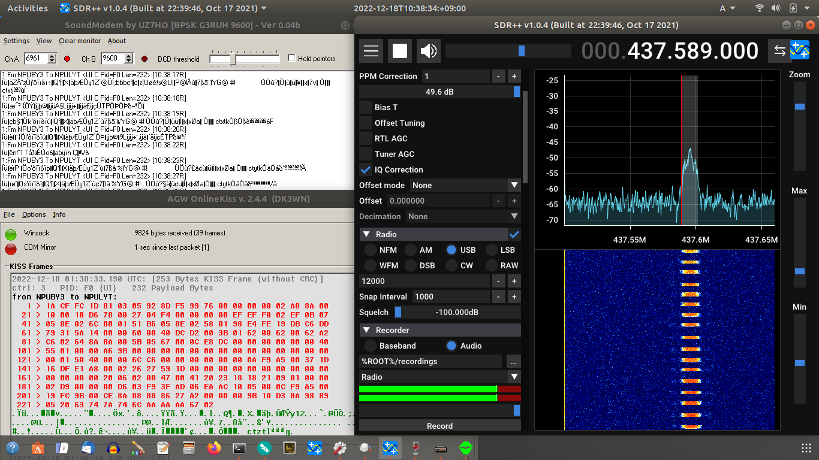The image size is (819, 460).
Task: Mute audio via the SDR++ speaker icon
Action: (x=429, y=51)
